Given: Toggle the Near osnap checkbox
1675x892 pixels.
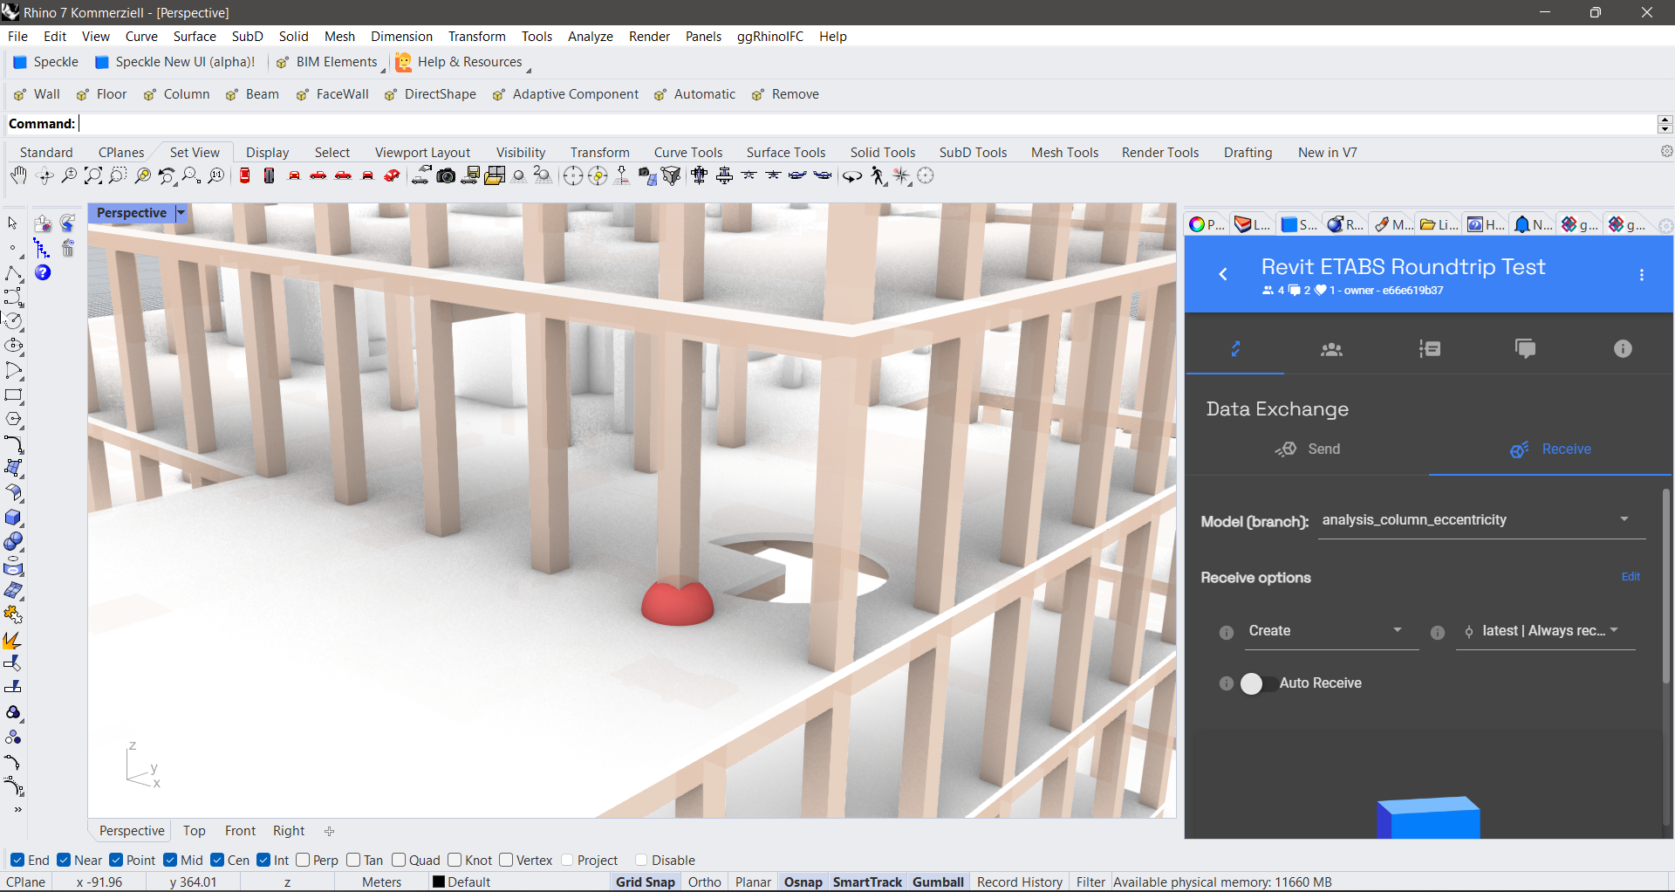Looking at the screenshot, I should [x=64, y=861].
